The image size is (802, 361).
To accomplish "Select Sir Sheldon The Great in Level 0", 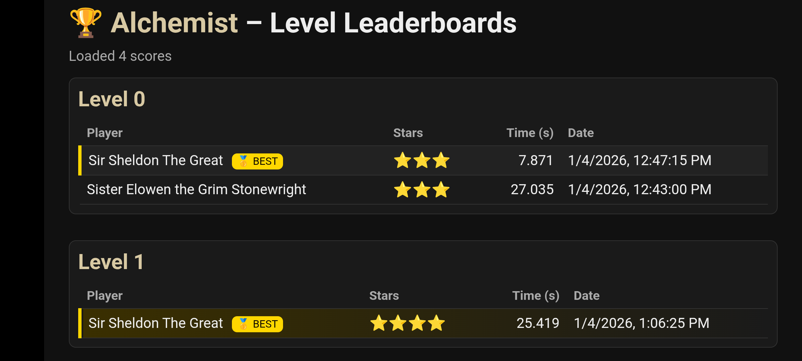I will (155, 160).
